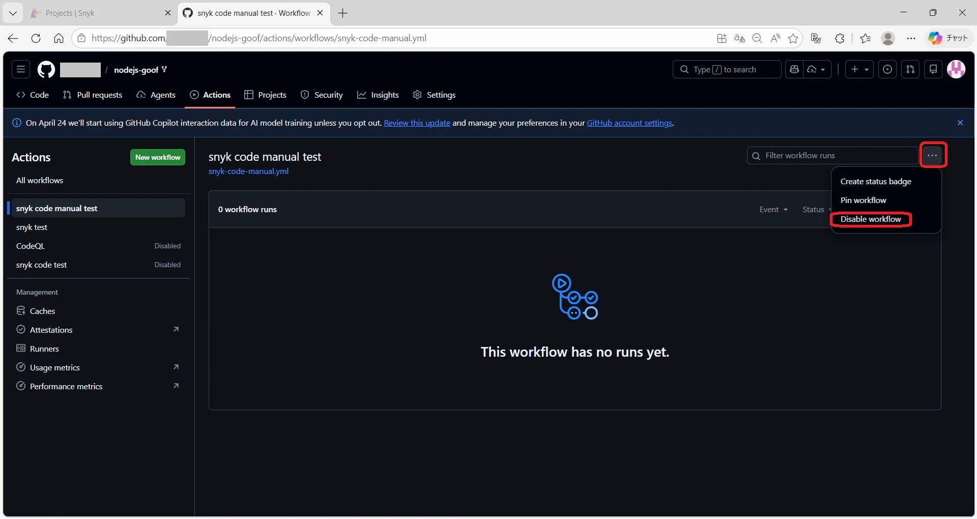Switch to the Actions tab
This screenshot has height=519, width=977.
click(x=210, y=95)
